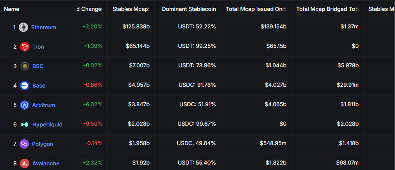
Task: Sort by the Change column arrow
Action: click(x=101, y=9)
